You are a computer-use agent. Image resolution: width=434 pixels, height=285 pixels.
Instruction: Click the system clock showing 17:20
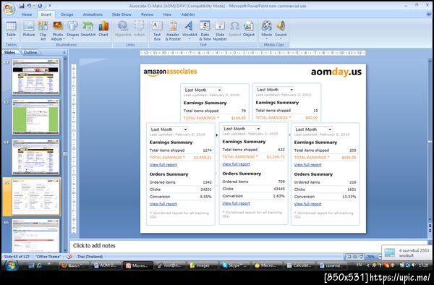pos(423,265)
